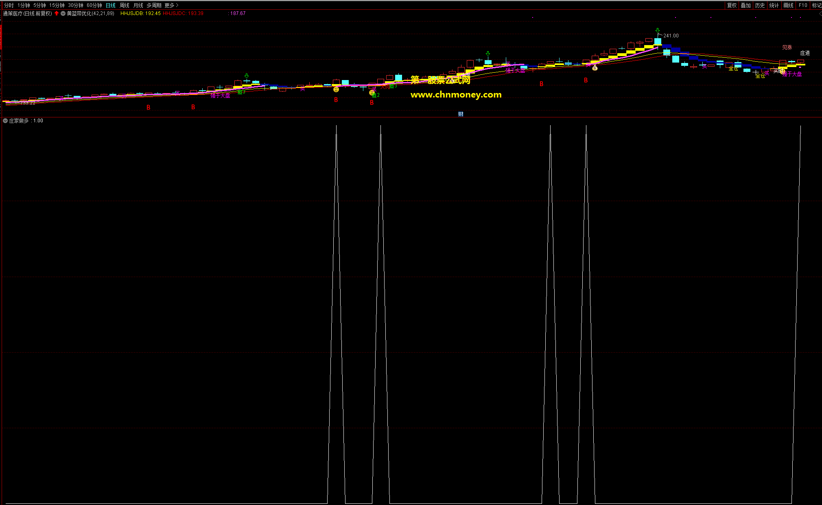Click the 庄进 signal label
The width and height of the screenshot is (822, 505).
click(805, 53)
